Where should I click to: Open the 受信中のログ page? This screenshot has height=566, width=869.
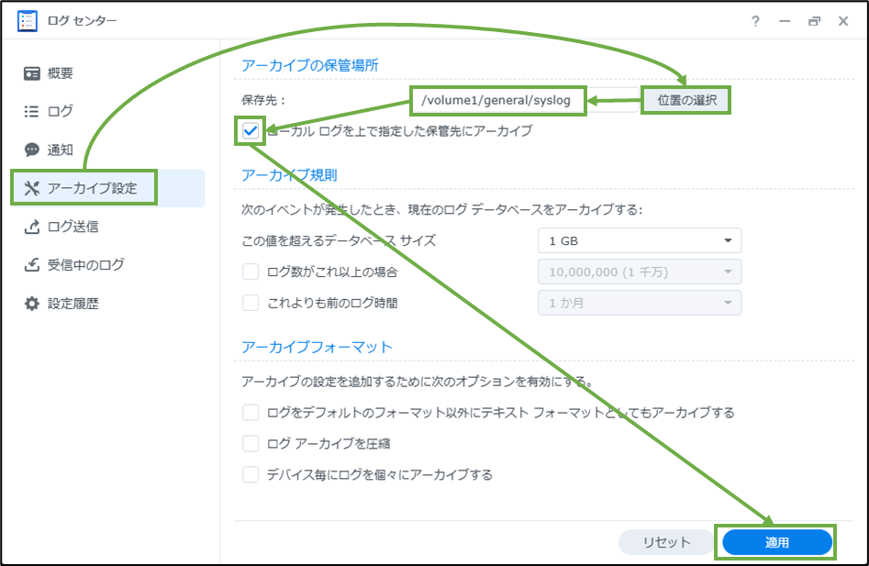click(107, 265)
